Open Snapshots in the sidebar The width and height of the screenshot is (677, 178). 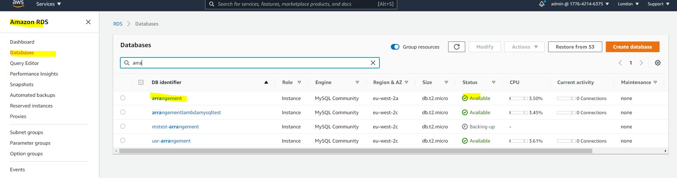(x=22, y=84)
